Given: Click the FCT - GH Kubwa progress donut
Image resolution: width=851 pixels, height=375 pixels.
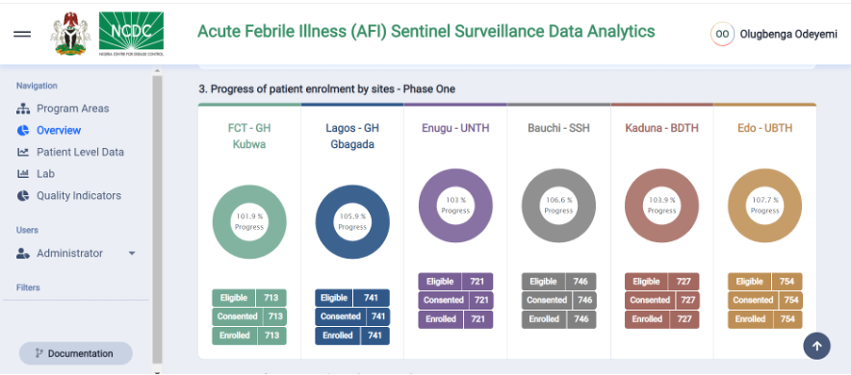Looking at the screenshot, I should coord(249,222).
